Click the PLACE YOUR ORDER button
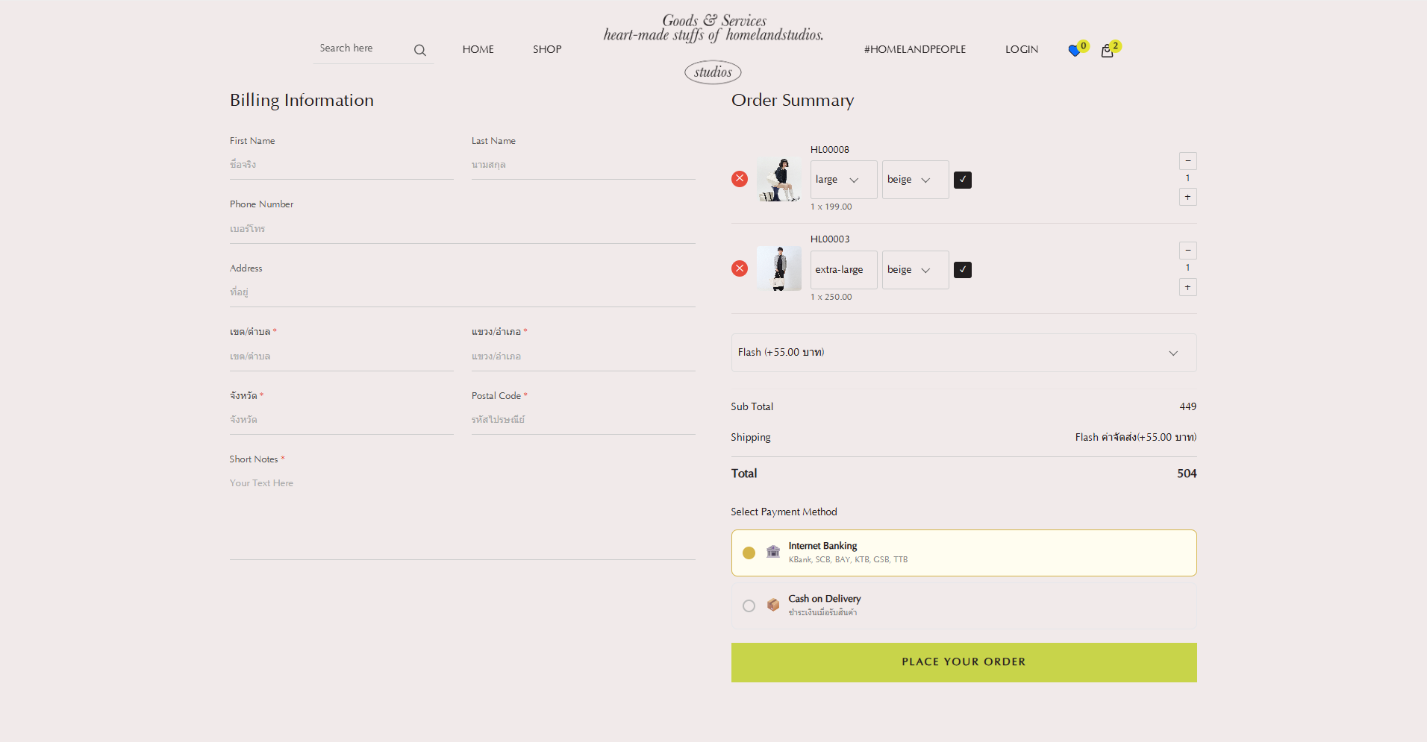The image size is (1427, 742). (964, 662)
